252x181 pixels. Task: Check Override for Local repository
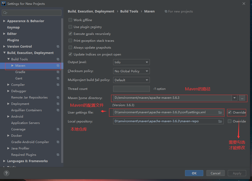click(x=230, y=121)
